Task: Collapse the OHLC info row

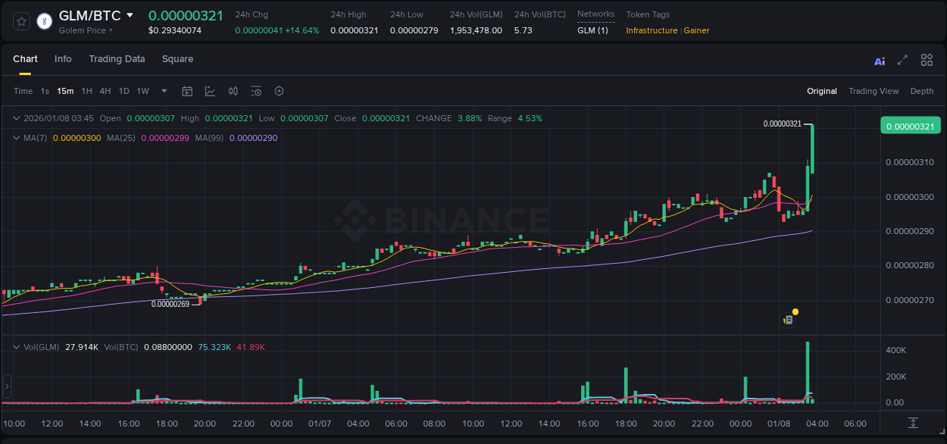Action: pos(15,118)
